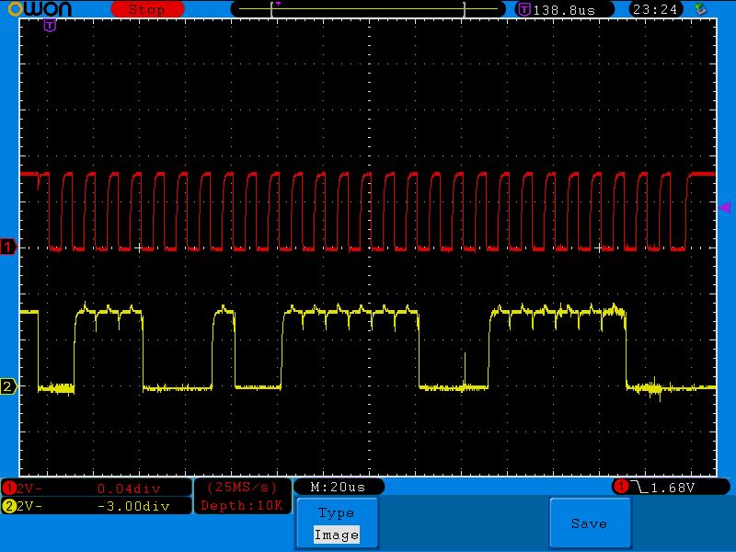Toggle the red Stop acquisition indicator
Viewport: 736px width, 552px height.
tap(146, 9)
